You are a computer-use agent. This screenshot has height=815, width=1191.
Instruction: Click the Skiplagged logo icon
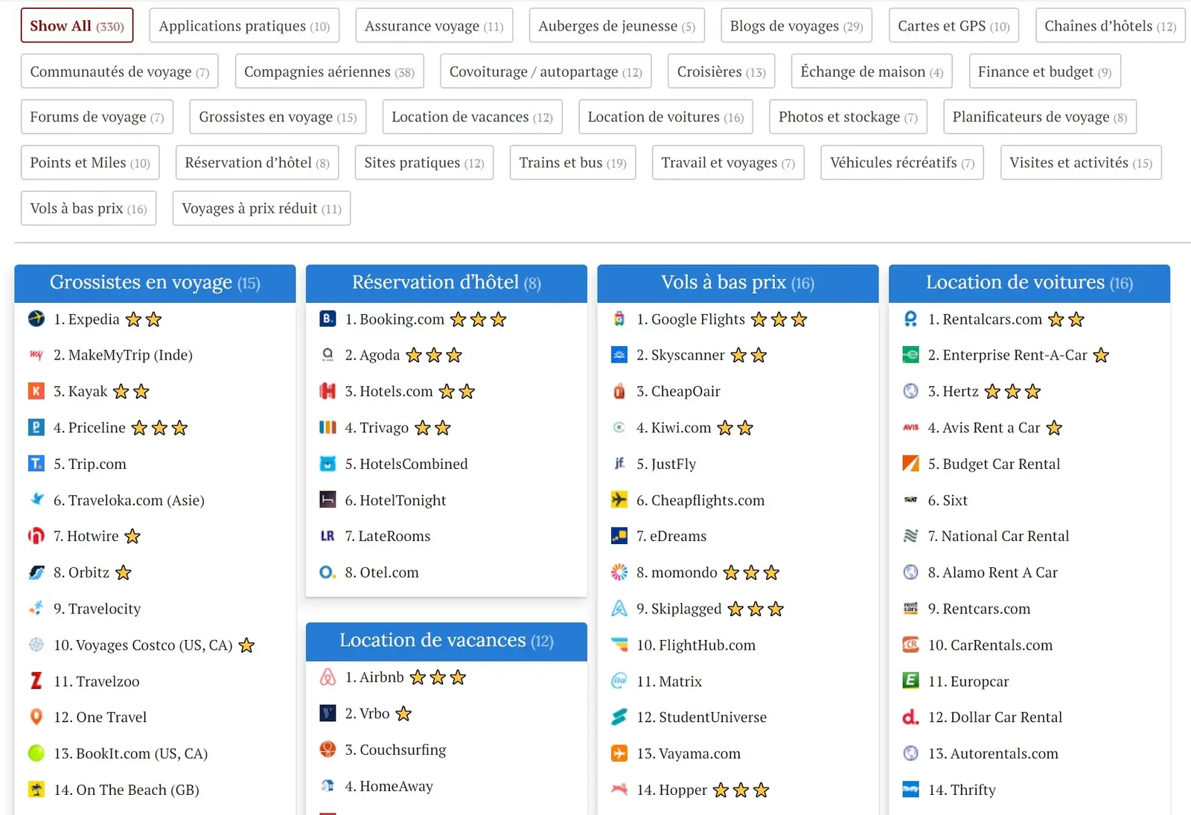(619, 609)
